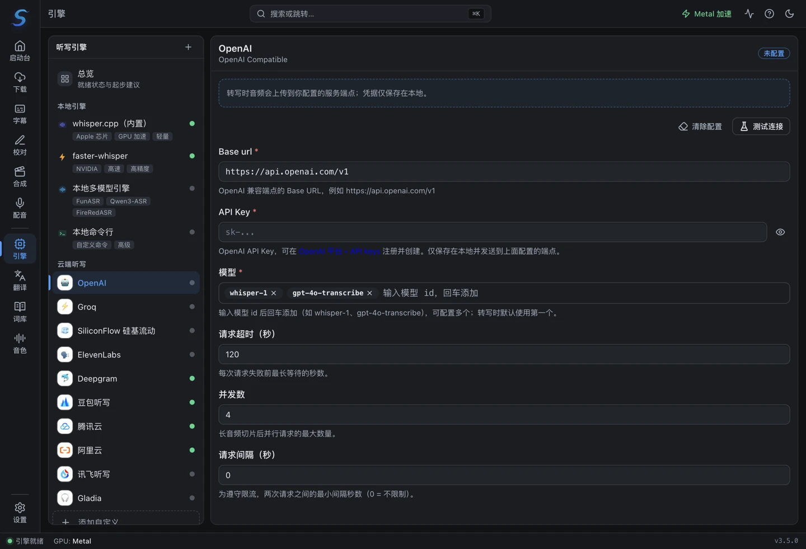The image size is (806, 549).
Task: Open the help question mark icon
Action: pyautogui.click(x=769, y=13)
